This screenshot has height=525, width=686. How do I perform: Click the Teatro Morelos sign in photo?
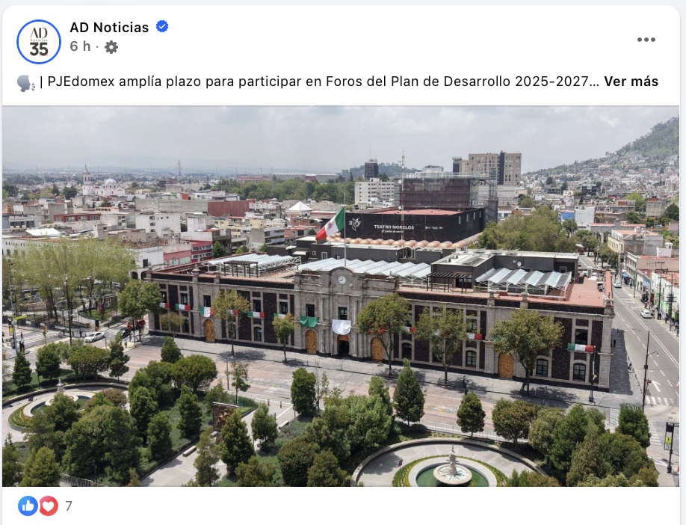click(x=394, y=227)
